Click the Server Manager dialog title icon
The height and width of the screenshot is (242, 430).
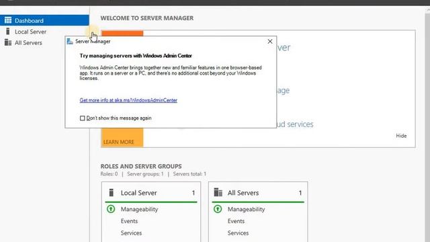point(70,41)
